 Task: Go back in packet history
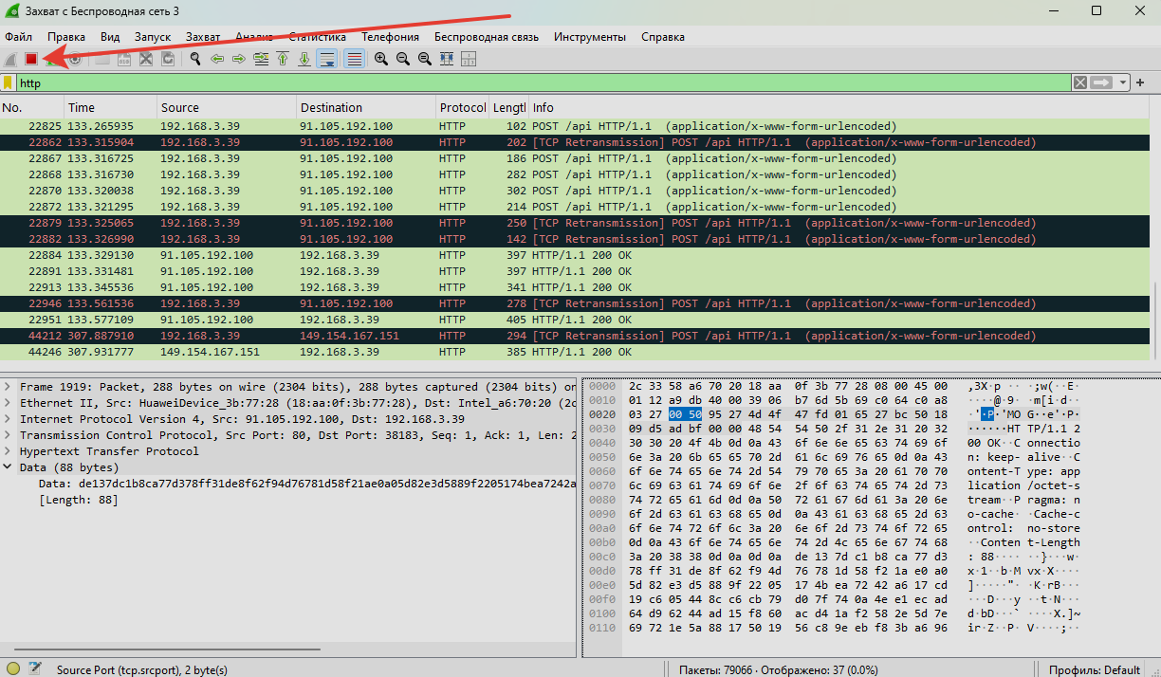(x=217, y=59)
